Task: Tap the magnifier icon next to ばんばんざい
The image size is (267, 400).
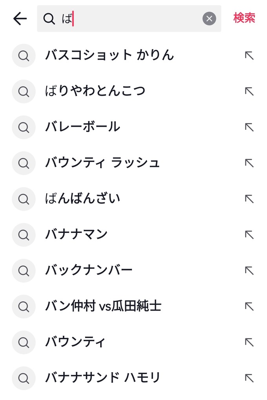Action: click(24, 198)
